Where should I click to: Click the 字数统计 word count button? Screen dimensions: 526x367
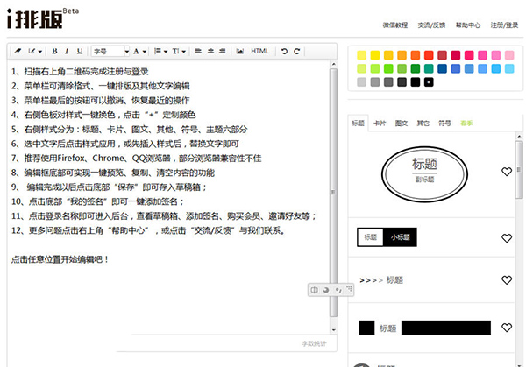tap(314, 344)
